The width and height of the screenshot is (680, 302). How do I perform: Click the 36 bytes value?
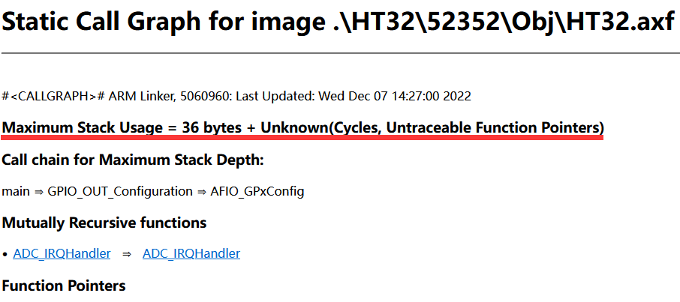pyautogui.click(x=209, y=128)
